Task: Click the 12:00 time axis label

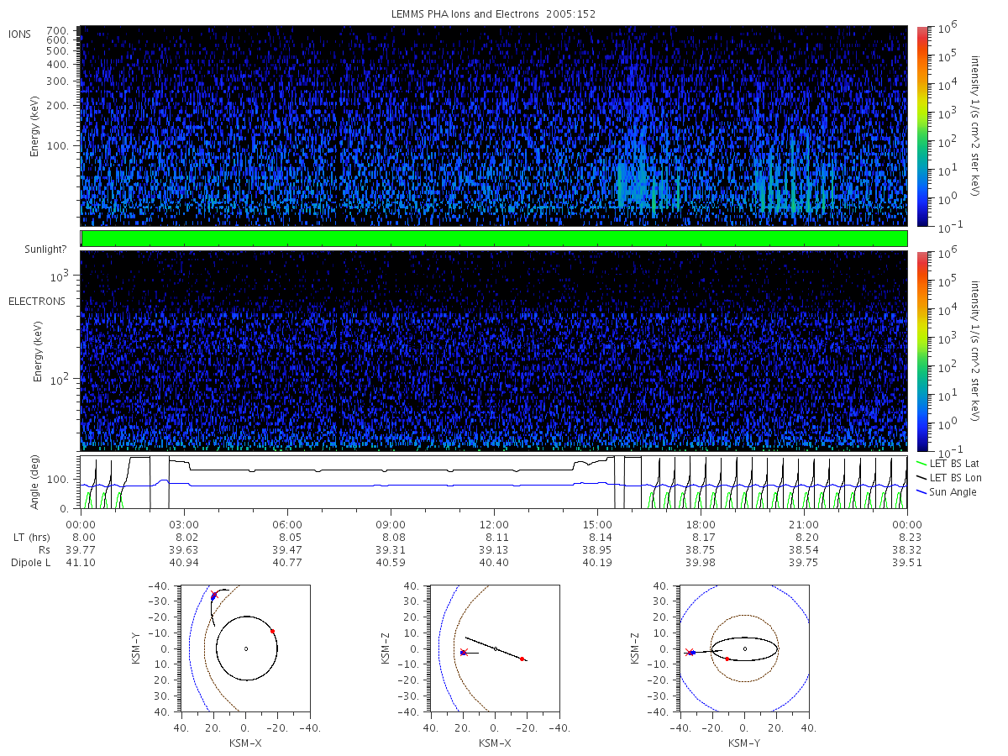Action: pos(494,524)
